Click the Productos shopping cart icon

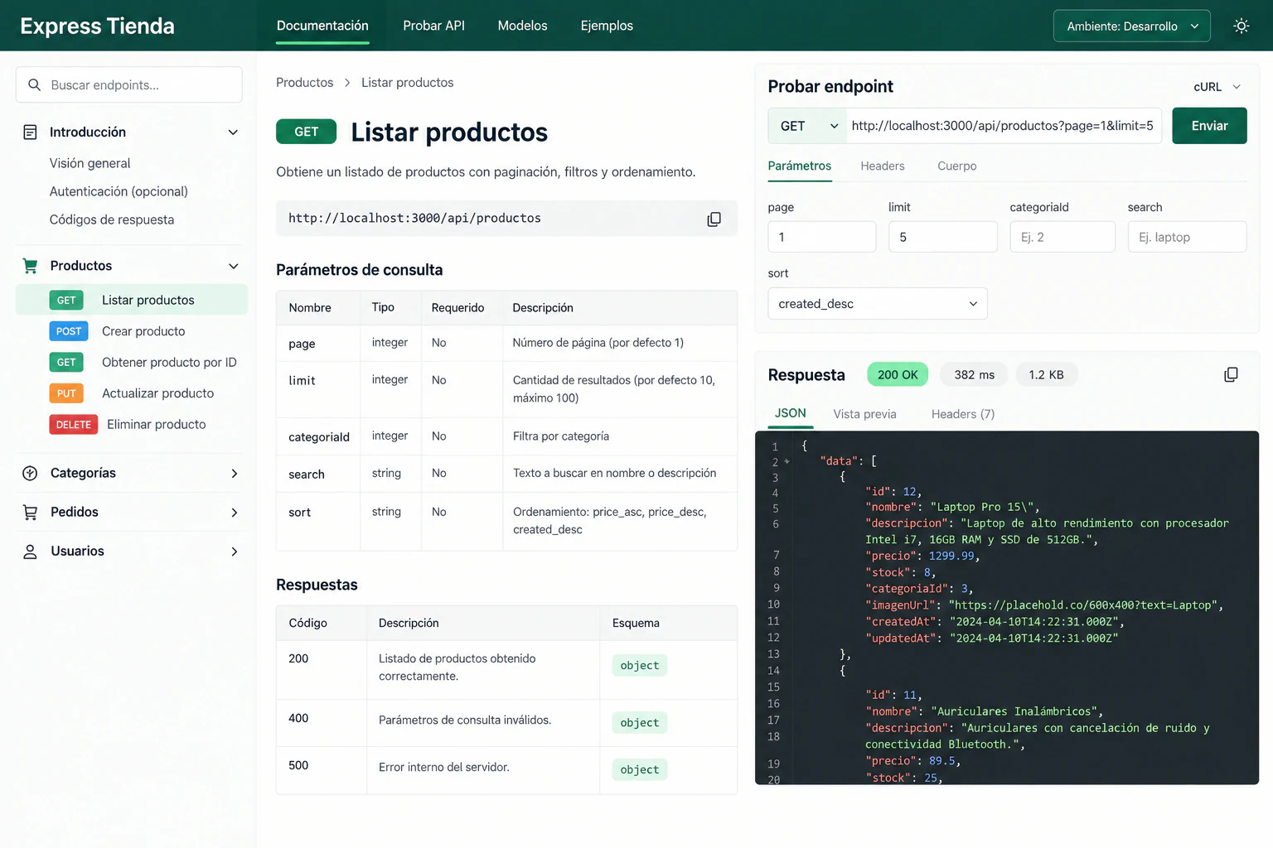(x=30, y=266)
